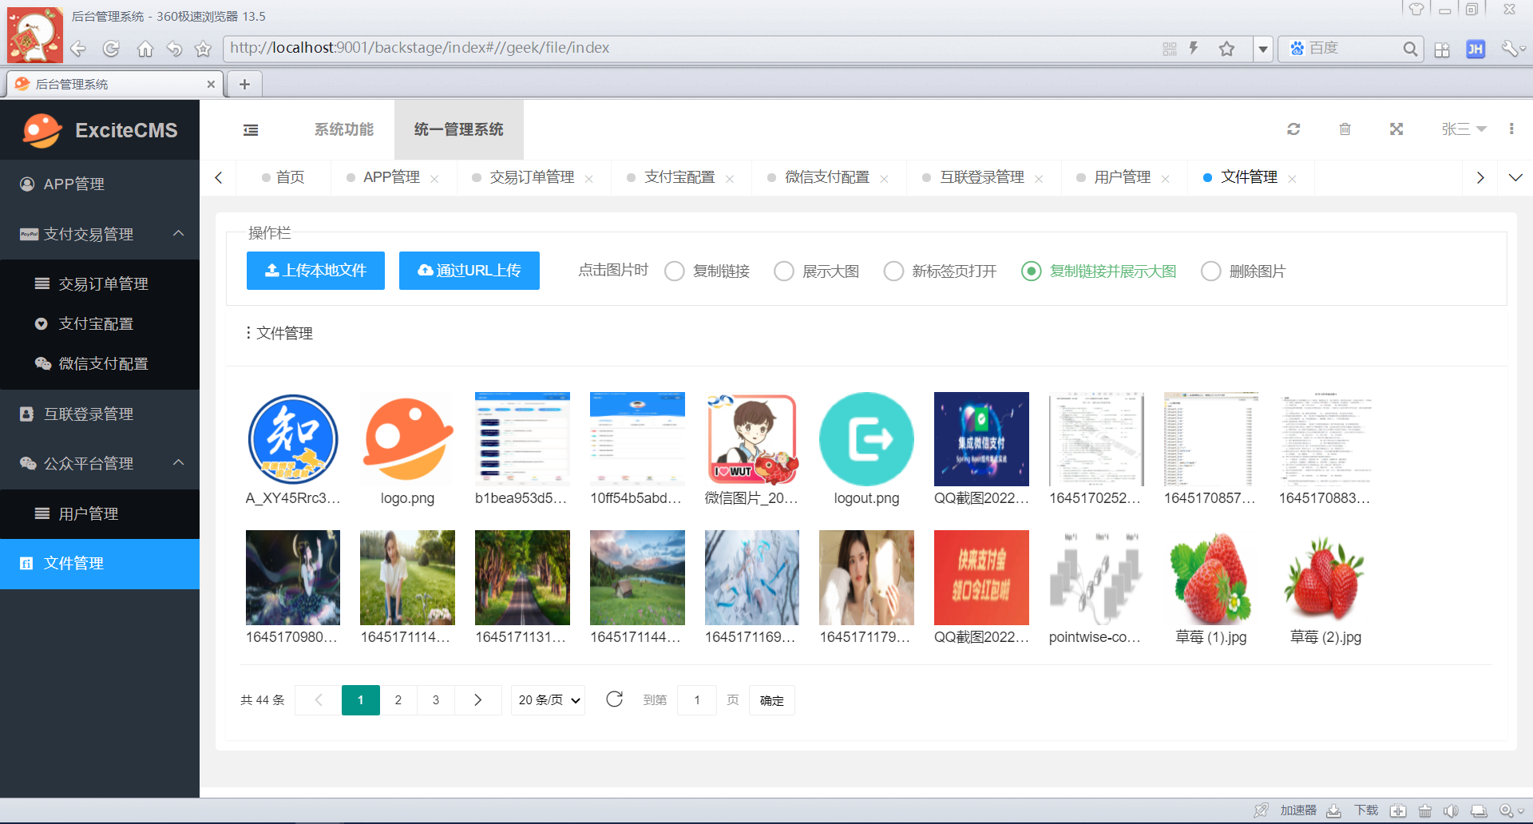Click the 上传本地文件 upload button
The width and height of the screenshot is (1533, 824).
315,271
